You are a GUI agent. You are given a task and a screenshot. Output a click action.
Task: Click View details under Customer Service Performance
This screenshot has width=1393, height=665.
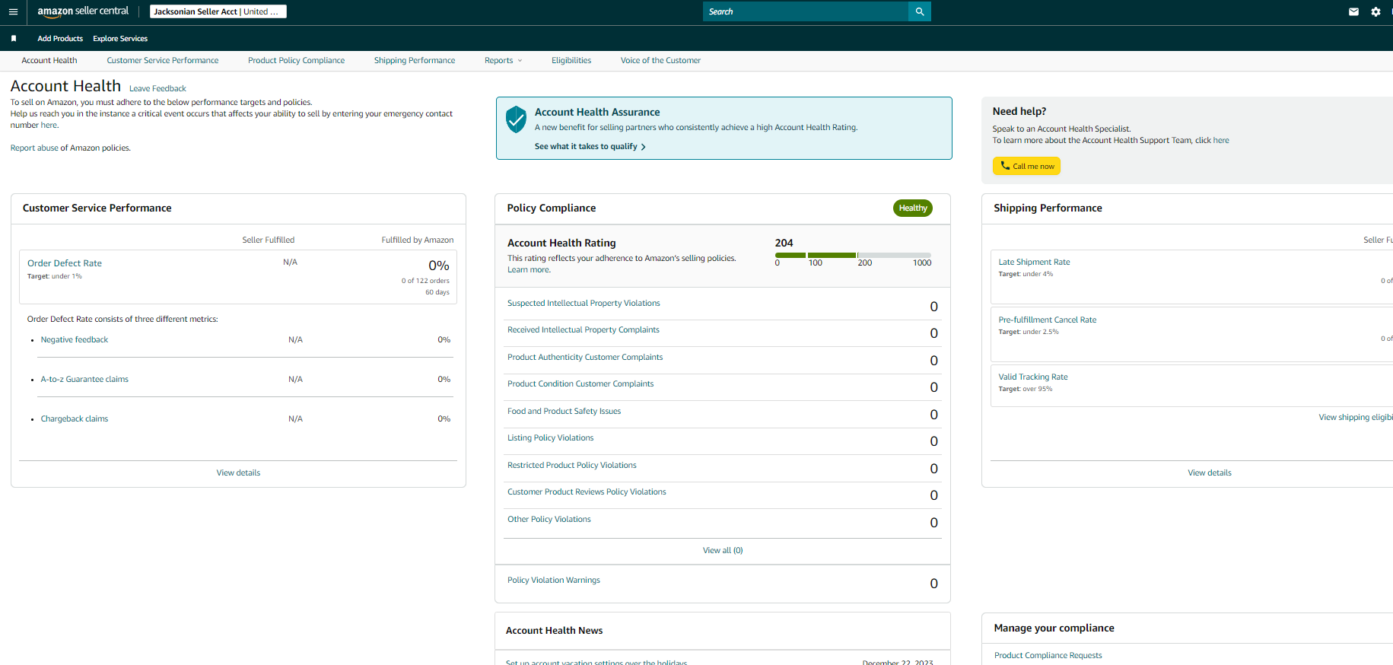tap(238, 473)
